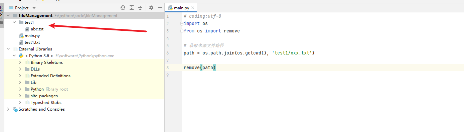Image resolution: width=464 pixels, height=132 pixels.
Task: Click the '< Python 3.6 >' label
Action: point(39,56)
